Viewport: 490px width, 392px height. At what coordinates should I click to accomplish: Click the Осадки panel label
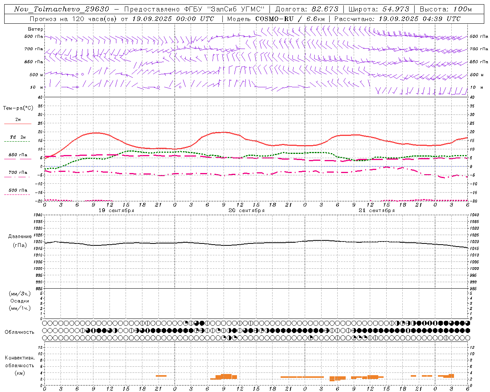point(20,301)
